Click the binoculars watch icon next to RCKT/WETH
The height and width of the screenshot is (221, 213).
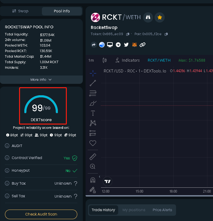[x=148, y=17]
